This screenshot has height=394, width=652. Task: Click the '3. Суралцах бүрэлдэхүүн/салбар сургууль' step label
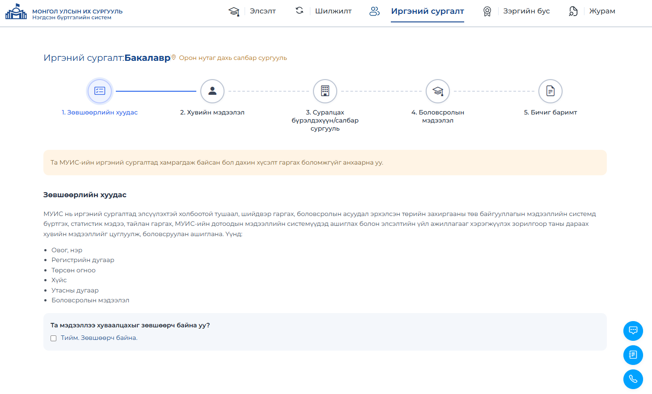pyautogui.click(x=325, y=120)
